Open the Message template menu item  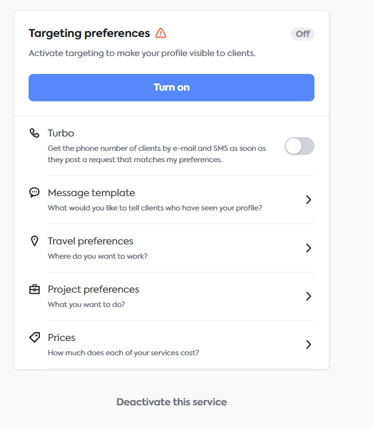[92, 193]
